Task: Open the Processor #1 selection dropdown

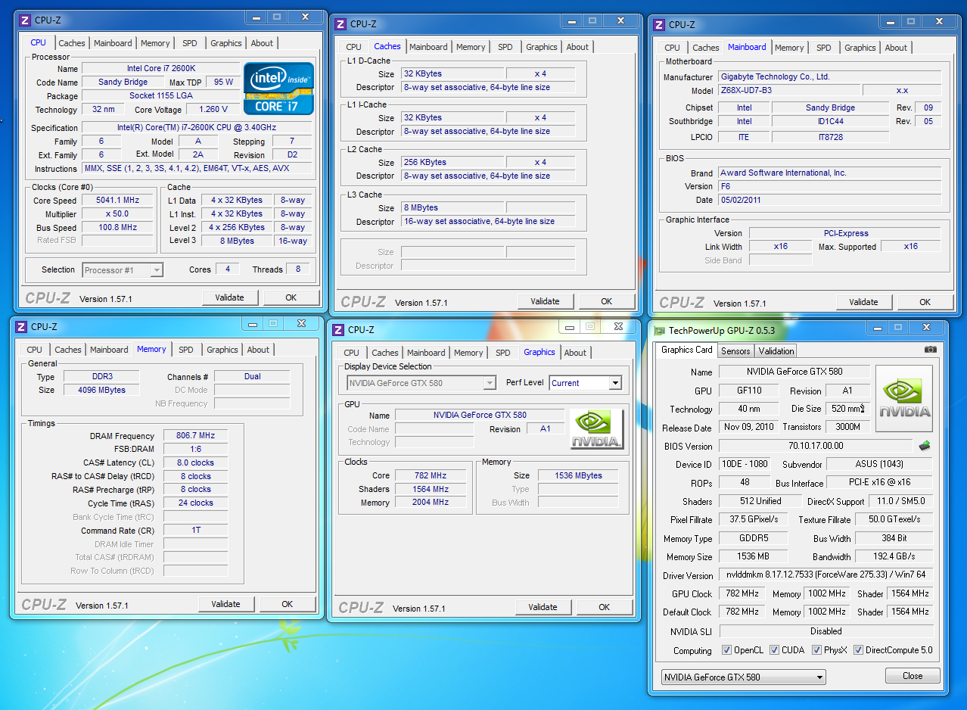Action: [123, 270]
